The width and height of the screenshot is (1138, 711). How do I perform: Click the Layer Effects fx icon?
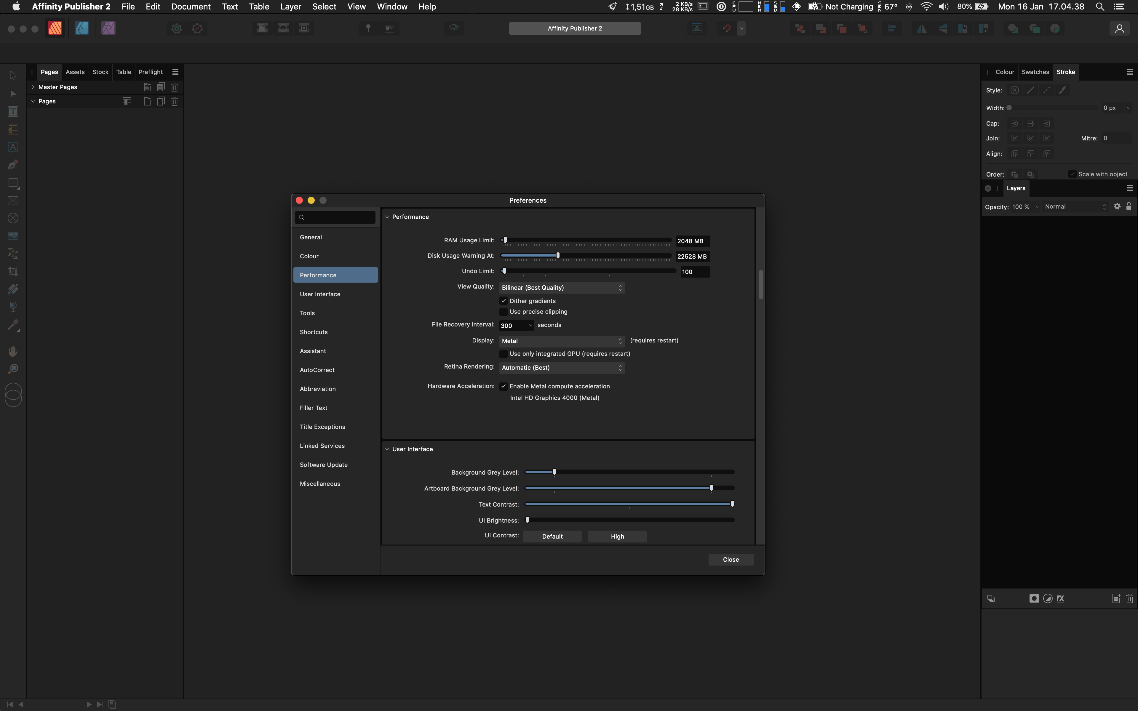1060,599
